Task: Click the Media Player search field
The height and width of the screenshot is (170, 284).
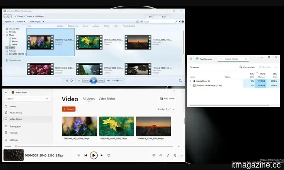Action: pyautogui.click(x=27, y=99)
